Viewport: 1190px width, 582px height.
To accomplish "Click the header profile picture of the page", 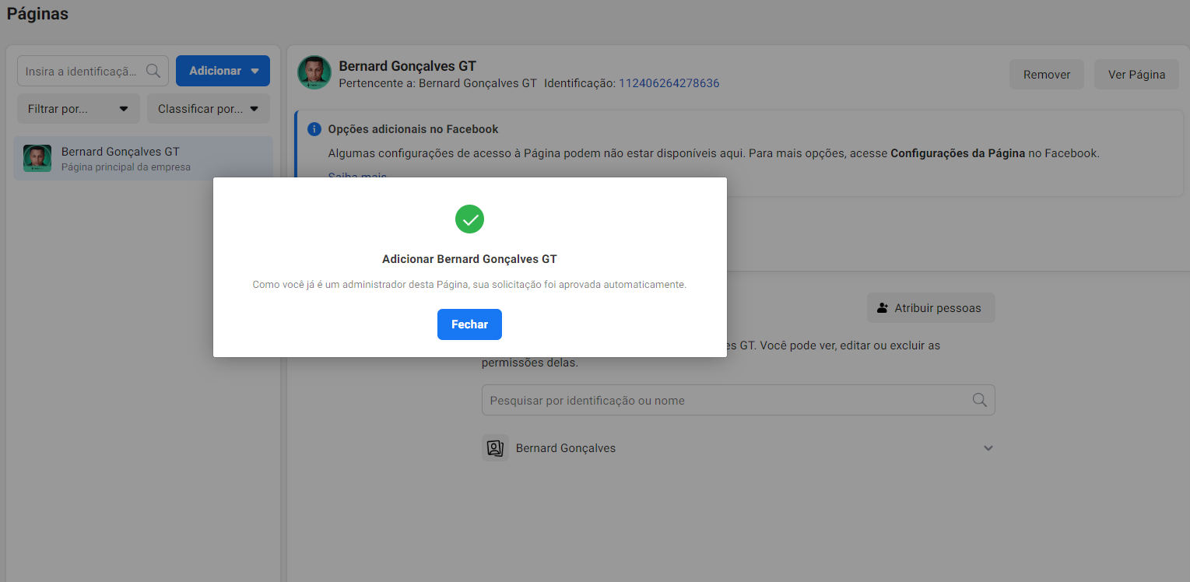I will (314, 73).
